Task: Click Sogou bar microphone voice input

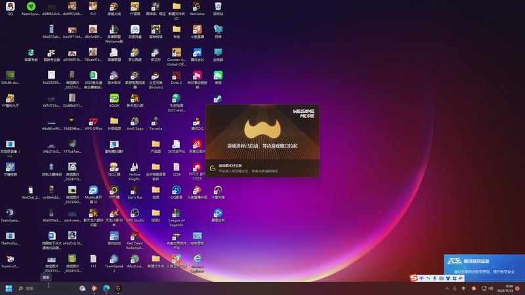Action: 434,278
